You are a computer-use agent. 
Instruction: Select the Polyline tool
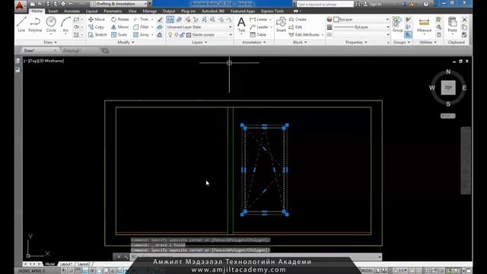tap(35, 24)
